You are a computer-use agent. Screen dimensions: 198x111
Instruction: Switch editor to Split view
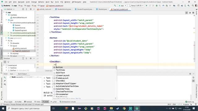click(x=190, y=13)
